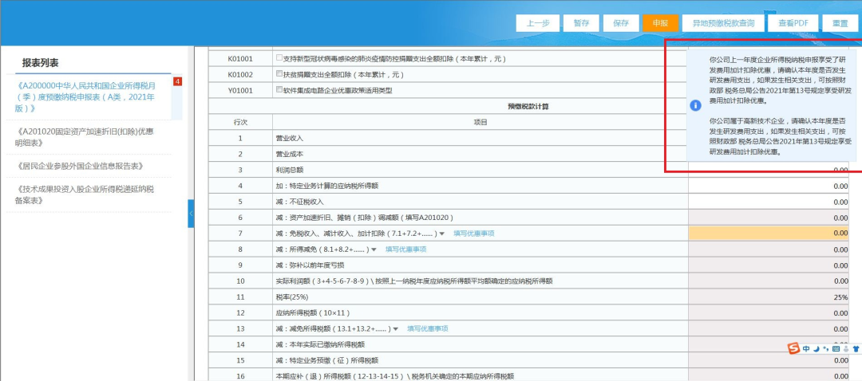Click the Y01001 code cell
The width and height of the screenshot is (862, 381).
tap(240, 90)
